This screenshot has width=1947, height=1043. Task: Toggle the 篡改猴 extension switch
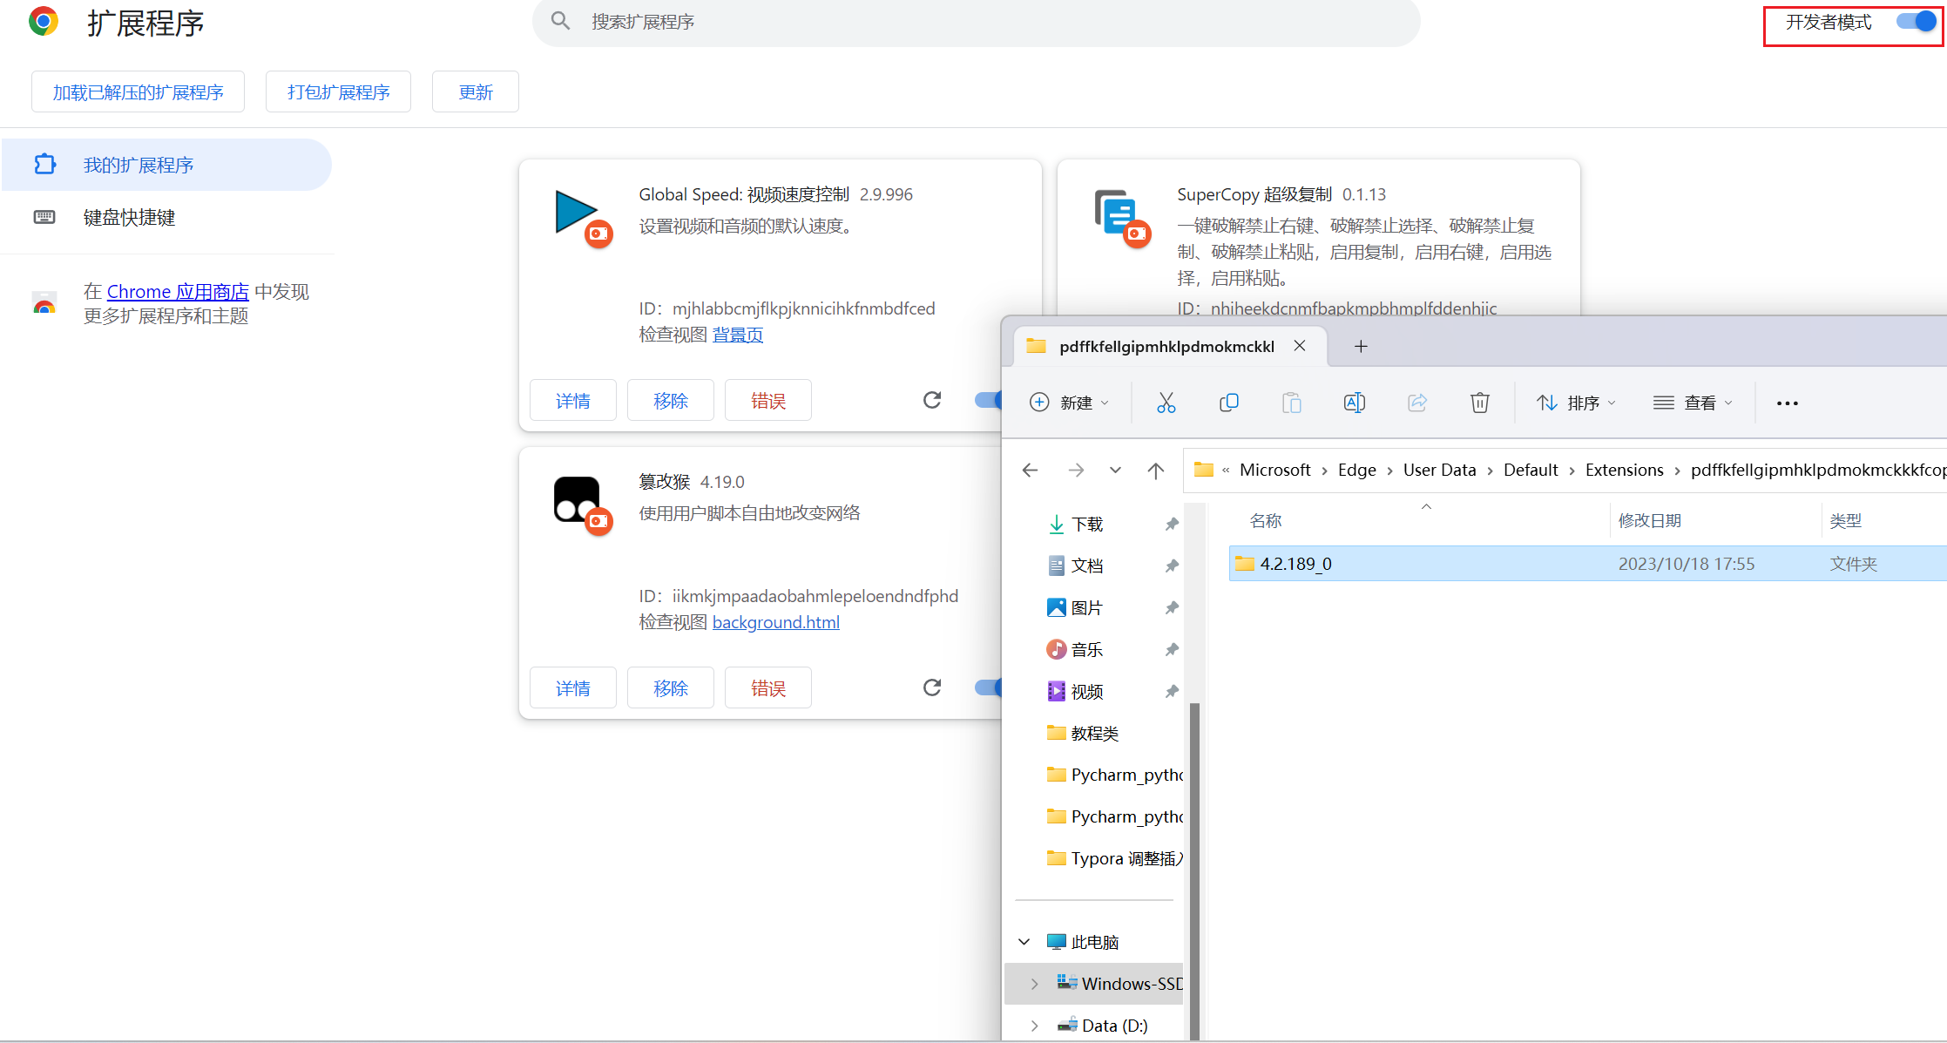click(989, 687)
